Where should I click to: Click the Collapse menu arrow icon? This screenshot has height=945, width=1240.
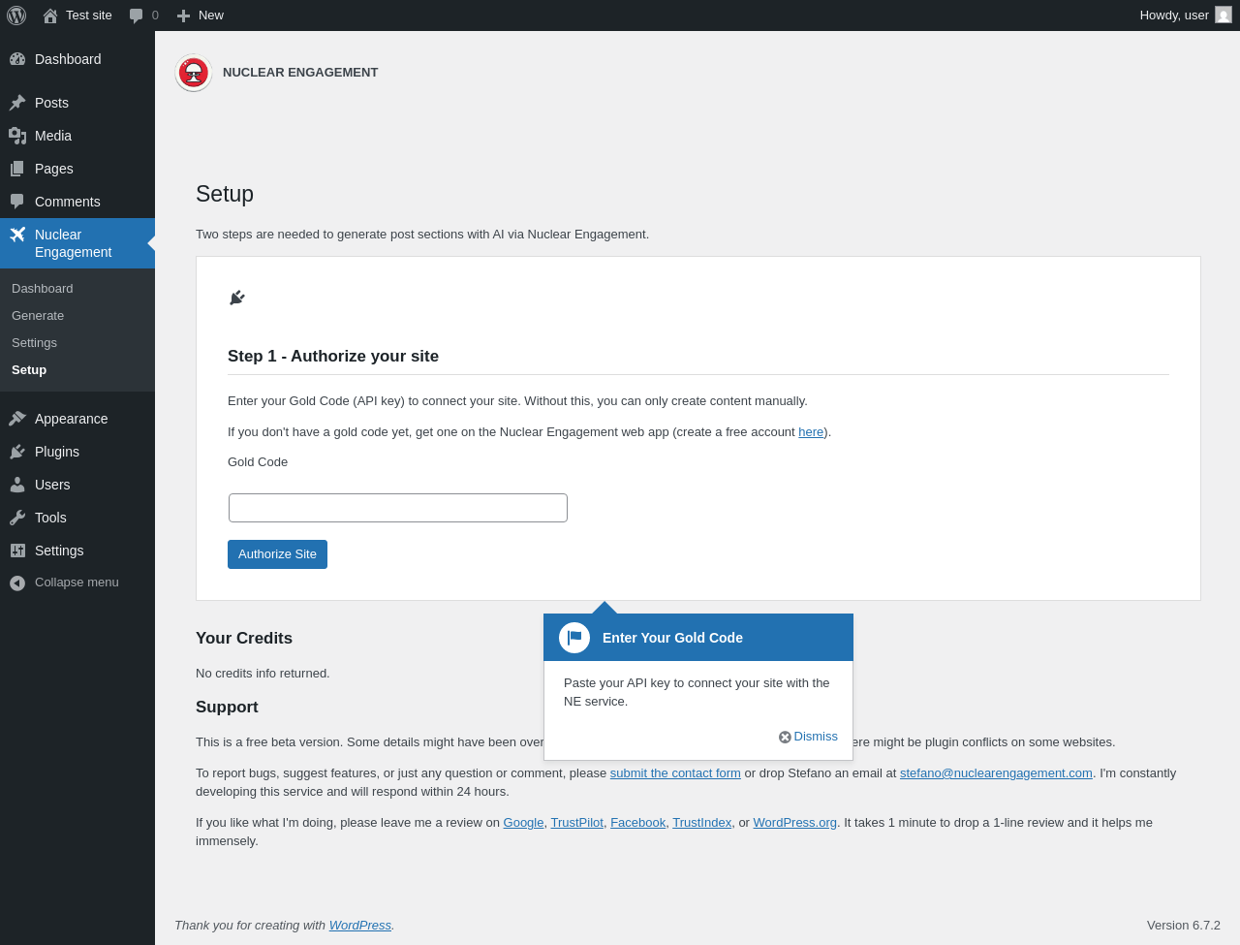pyautogui.click(x=17, y=583)
